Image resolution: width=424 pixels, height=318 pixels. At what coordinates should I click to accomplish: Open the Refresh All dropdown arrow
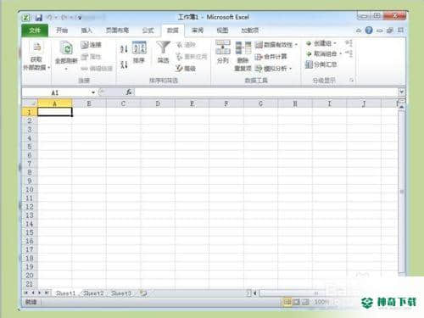pyautogui.click(x=66, y=69)
